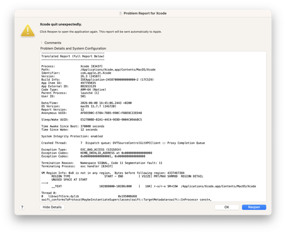Click the OS Version macOS line

(x=79, y=106)
